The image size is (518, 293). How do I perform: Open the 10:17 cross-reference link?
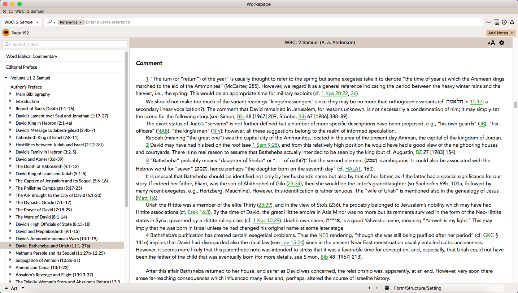tap(476, 102)
